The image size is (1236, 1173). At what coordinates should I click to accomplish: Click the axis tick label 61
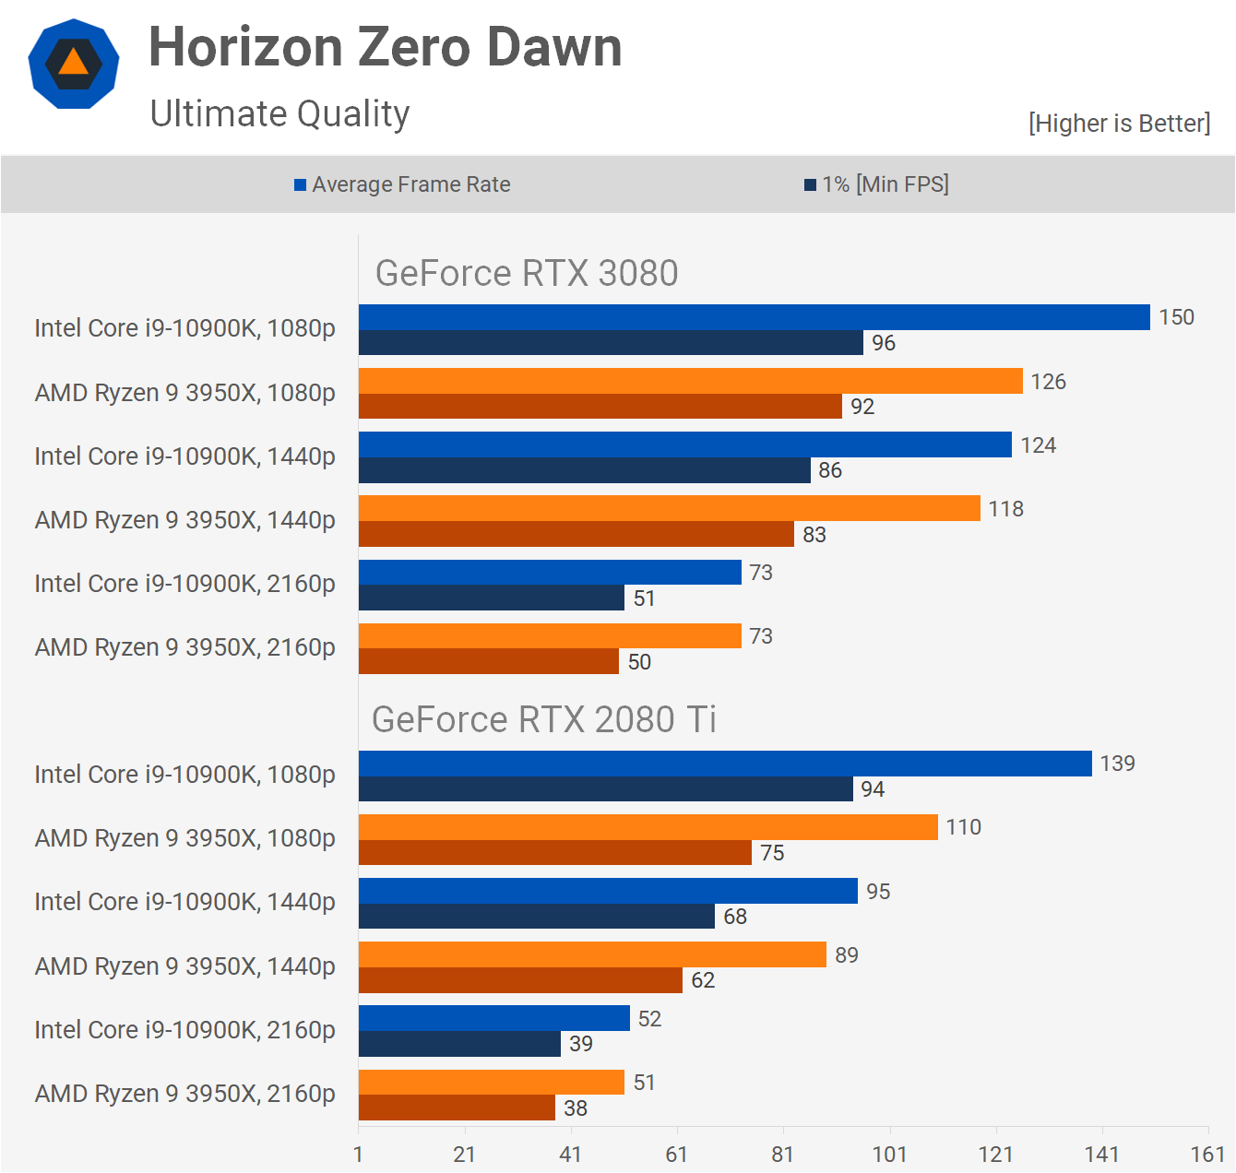pyautogui.click(x=677, y=1155)
